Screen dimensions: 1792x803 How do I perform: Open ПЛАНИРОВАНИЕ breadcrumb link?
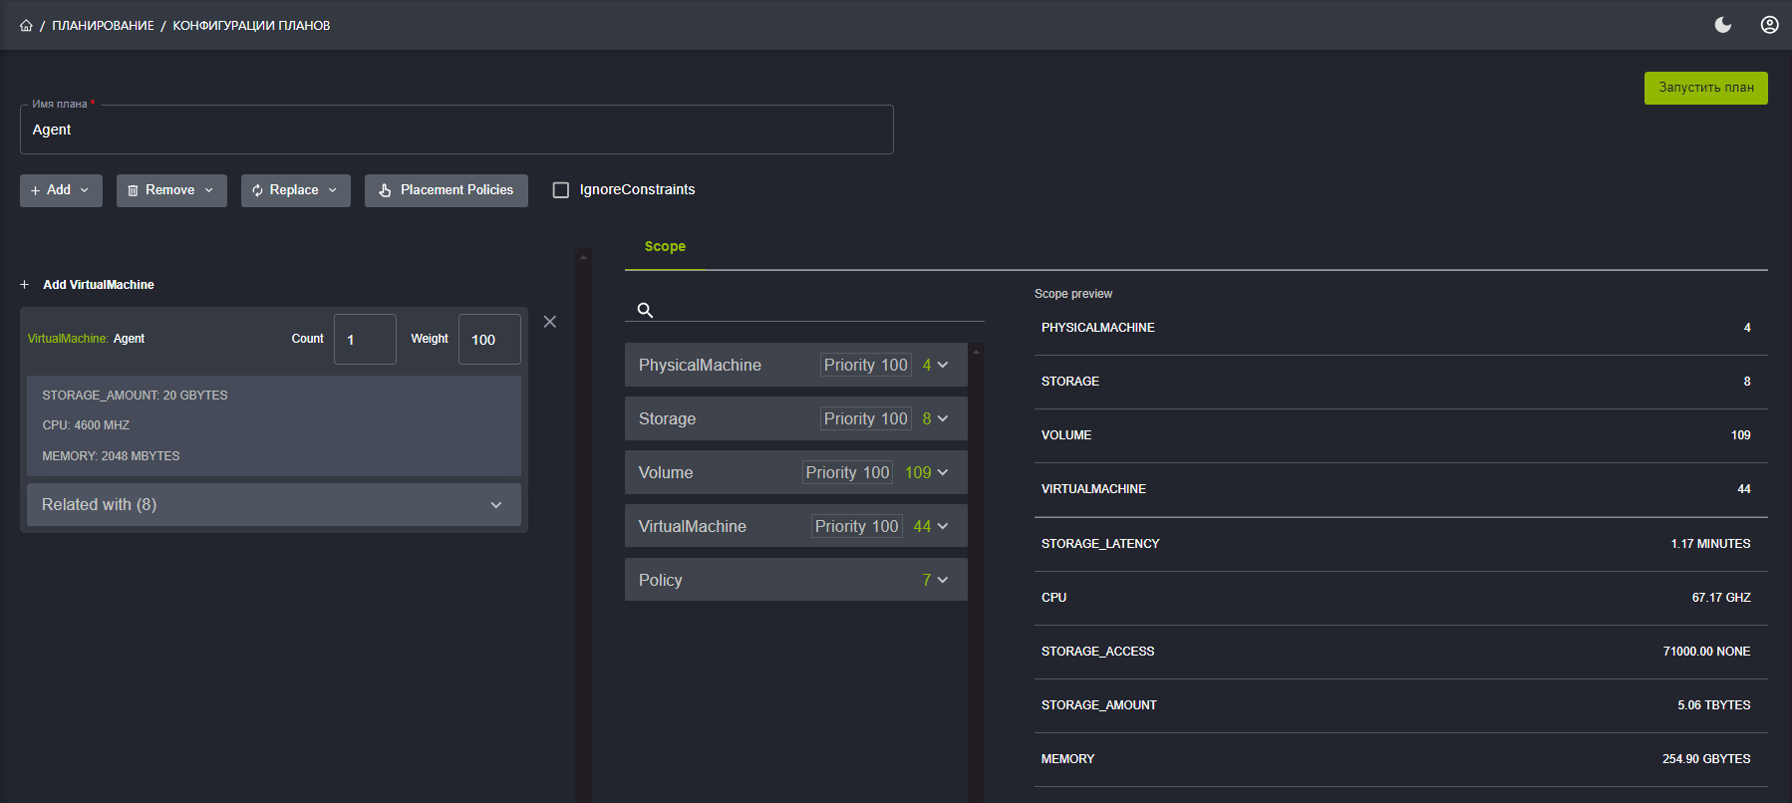pos(103,26)
